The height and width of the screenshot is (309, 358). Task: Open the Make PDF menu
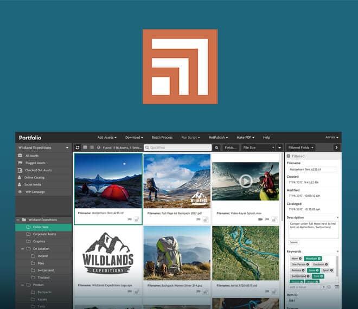click(245, 137)
